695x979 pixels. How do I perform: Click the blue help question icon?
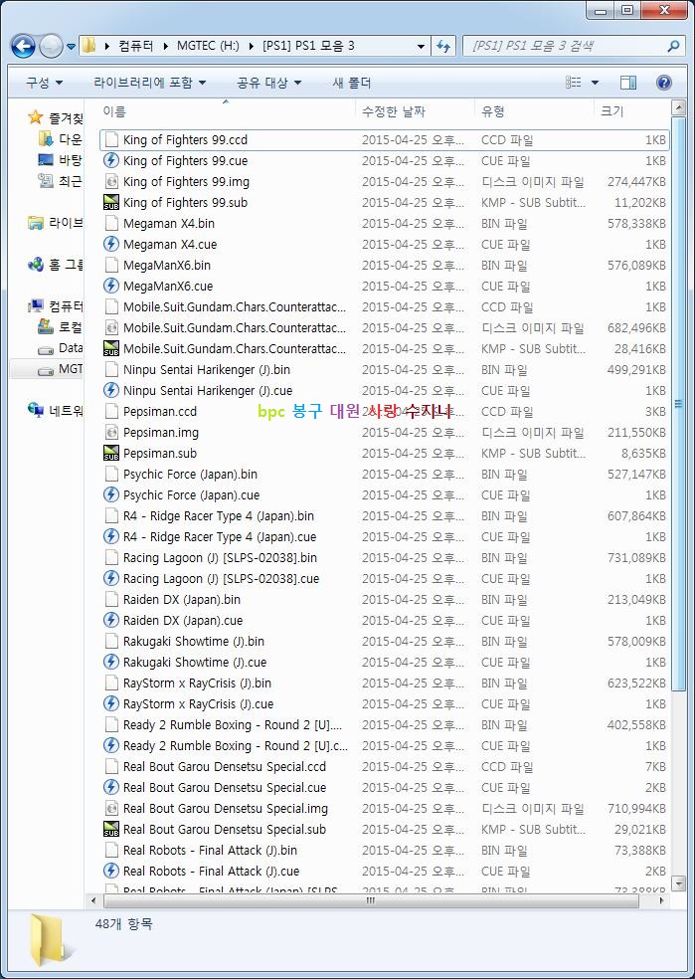[664, 83]
